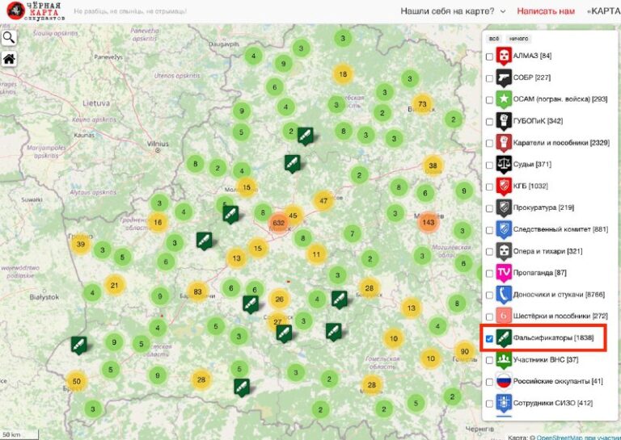Click the ОСАМ green star icon
621x440 pixels.
point(504,99)
